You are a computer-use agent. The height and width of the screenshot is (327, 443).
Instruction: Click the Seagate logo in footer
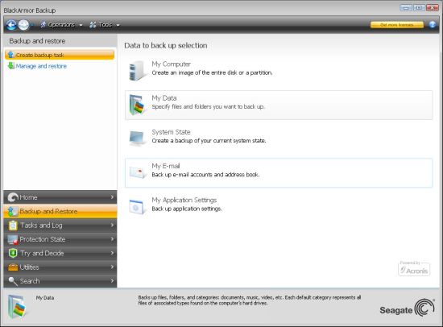point(407,308)
